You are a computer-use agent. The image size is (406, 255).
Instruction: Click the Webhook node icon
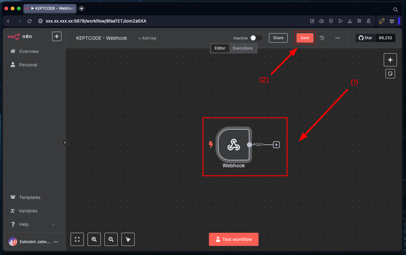[x=234, y=145]
